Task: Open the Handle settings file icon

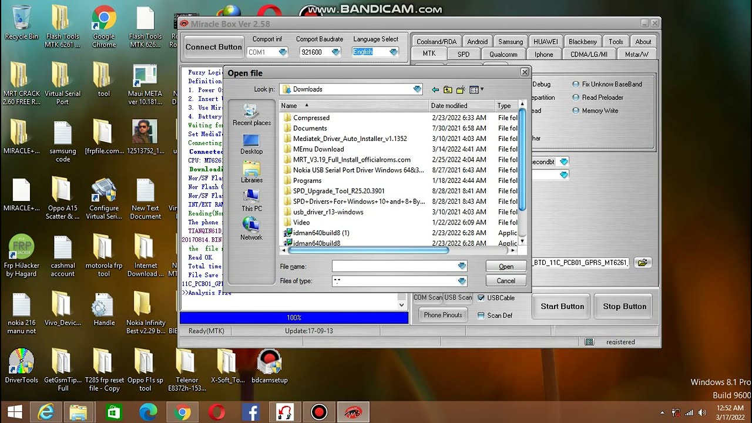Action: point(104,310)
